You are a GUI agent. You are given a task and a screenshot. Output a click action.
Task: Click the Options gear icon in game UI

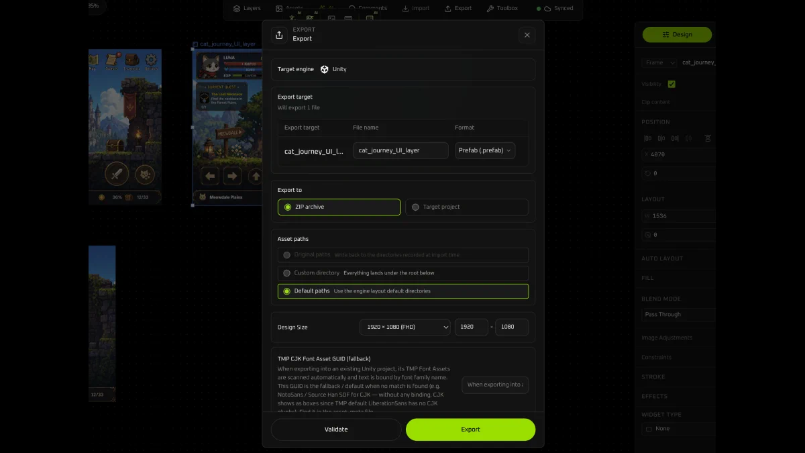tap(152, 60)
